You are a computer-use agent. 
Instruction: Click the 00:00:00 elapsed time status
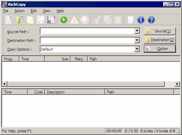[114, 131]
